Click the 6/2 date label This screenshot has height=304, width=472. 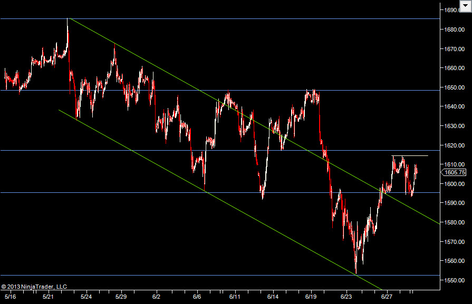156,297
